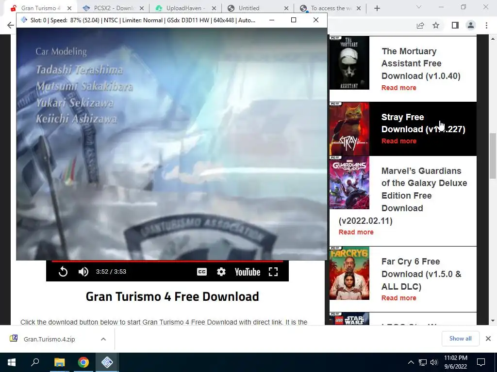The height and width of the screenshot is (372, 497).
Task: Click Gran Turismo 4 Free Download heading
Action: 172,297
